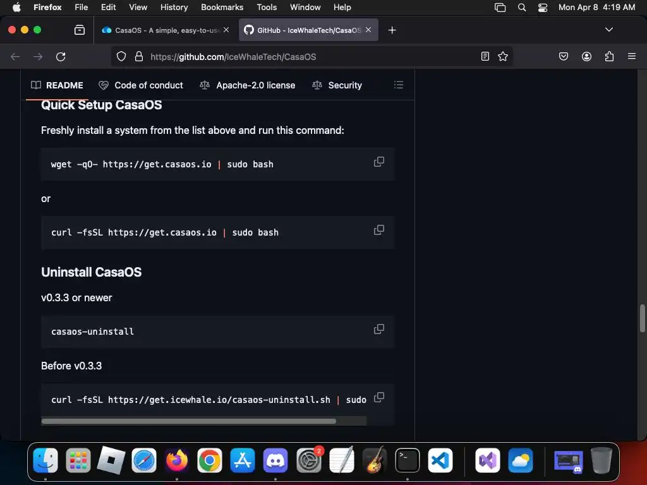Launch GarageBand from the Dock

(x=374, y=460)
